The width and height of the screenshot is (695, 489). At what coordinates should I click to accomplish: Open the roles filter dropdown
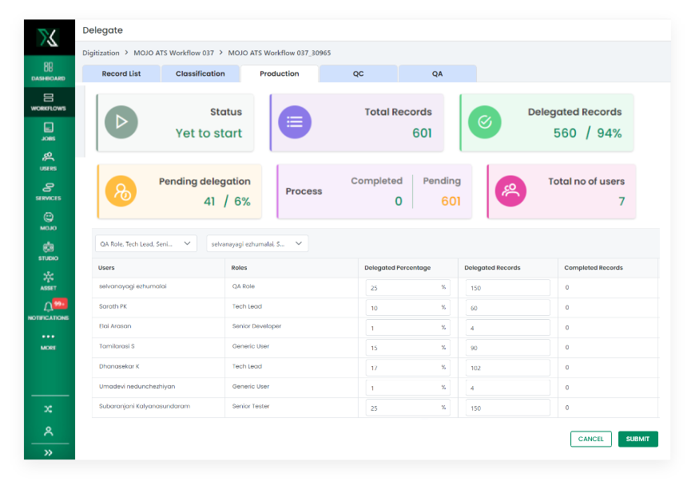pyautogui.click(x=145, y=243)
